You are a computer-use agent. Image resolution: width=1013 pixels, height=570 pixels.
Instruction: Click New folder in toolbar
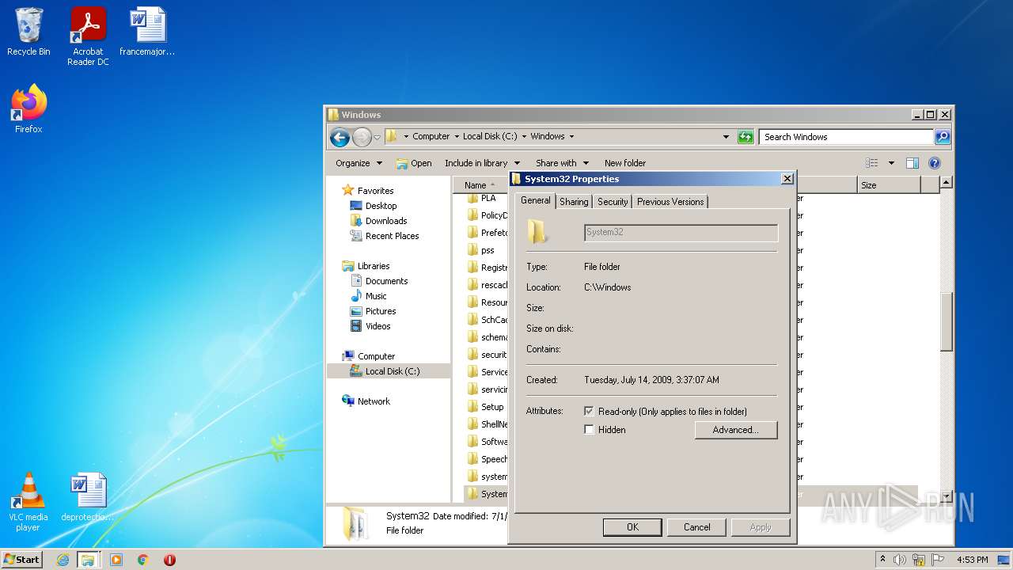click(x=625, y=163)
